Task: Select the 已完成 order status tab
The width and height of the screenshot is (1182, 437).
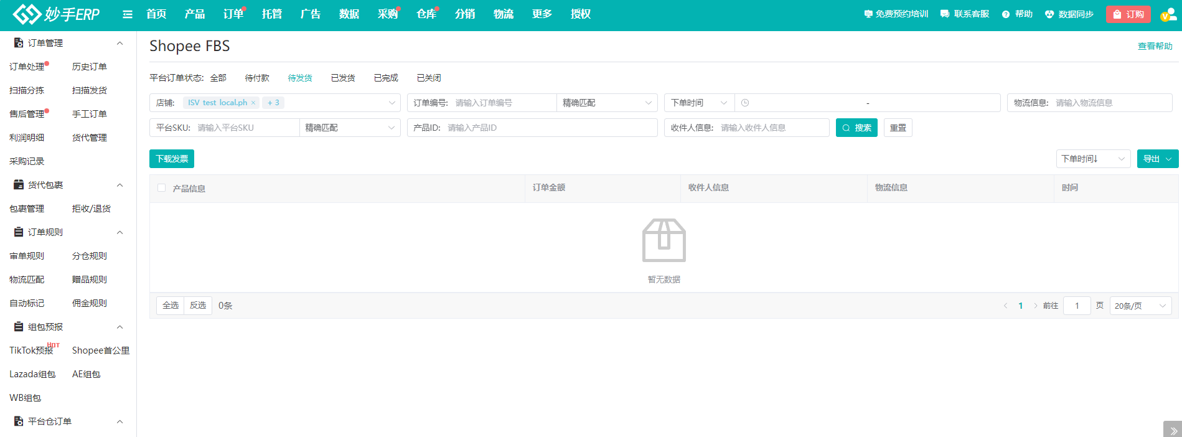Action: click(x=386, y=78)
